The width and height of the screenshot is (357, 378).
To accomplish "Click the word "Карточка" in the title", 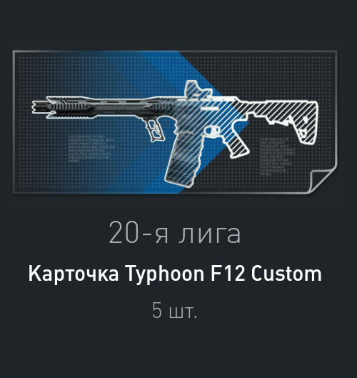I will [74, 274].
